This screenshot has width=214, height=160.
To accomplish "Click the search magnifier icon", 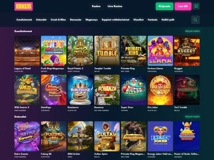I will coord(195,20).
